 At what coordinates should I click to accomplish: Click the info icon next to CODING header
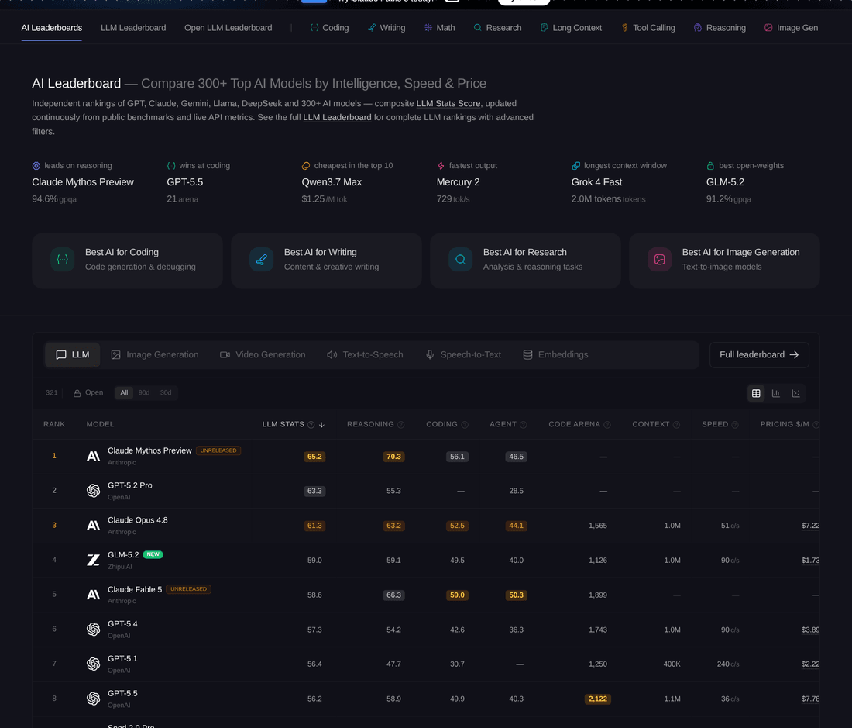click(x=465, y=425)
